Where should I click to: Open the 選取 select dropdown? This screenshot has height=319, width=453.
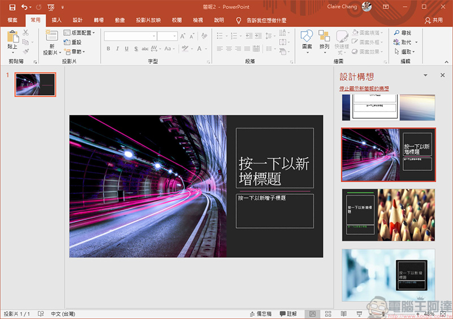[x=404, y=51]
